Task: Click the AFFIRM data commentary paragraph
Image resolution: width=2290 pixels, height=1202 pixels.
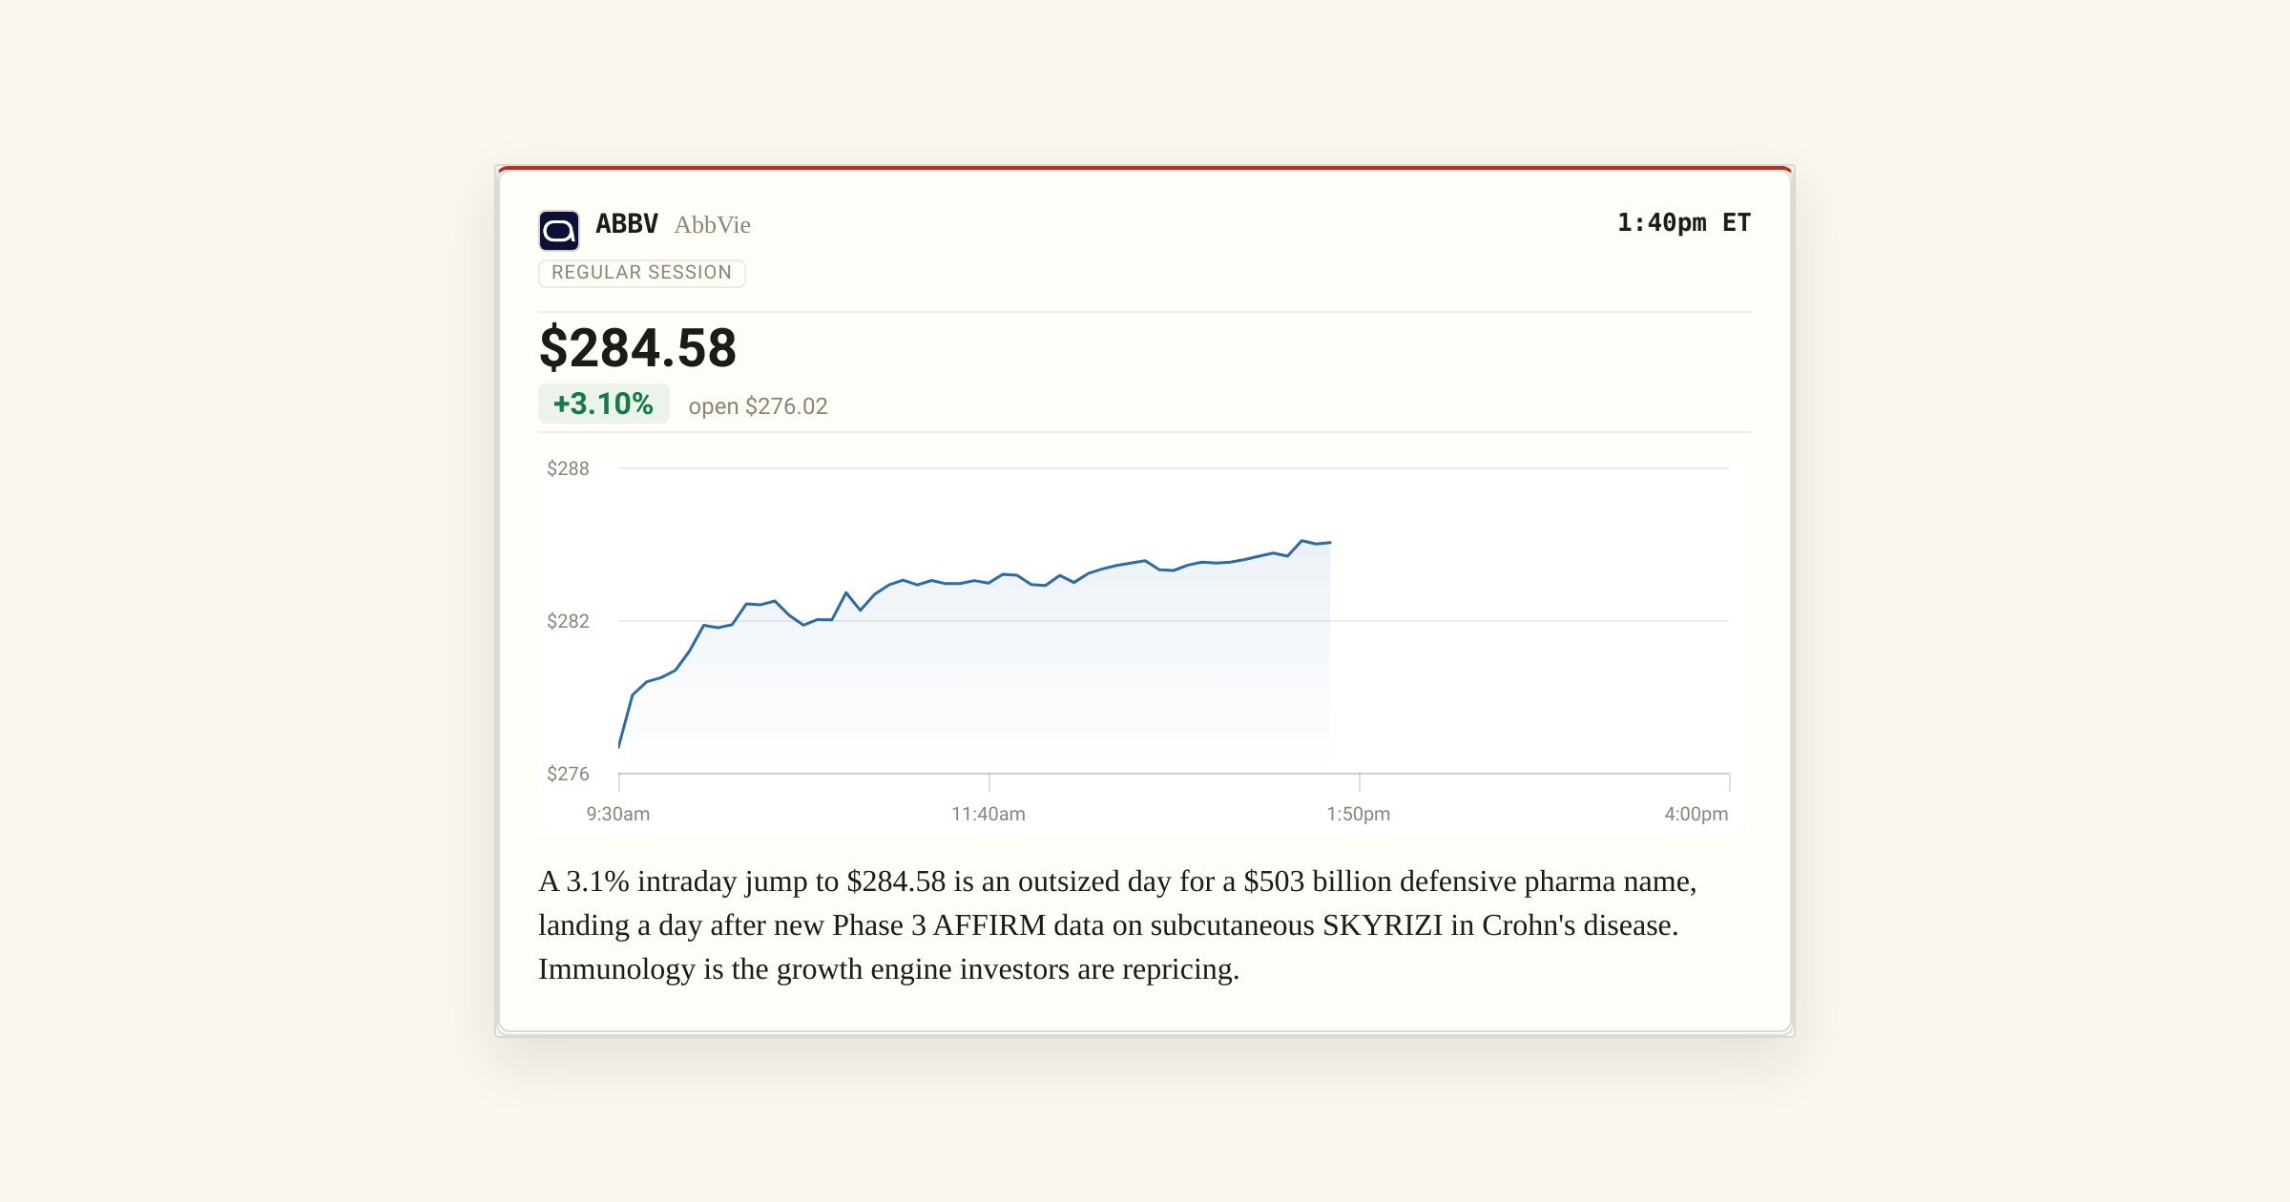Action: [1117, 925]
